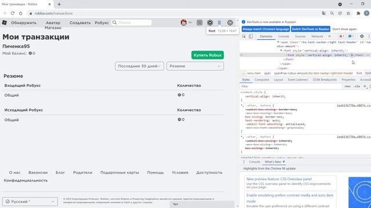The height and width of the screenshot is (208, 371).
Task: Click the Google Translate icon in address bar
Action: coord(323,13)
